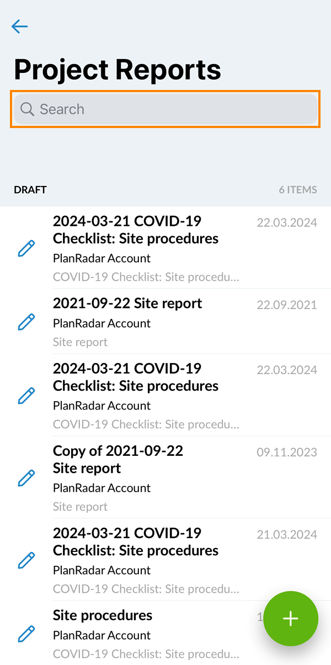Open the 2021-09-22 Site report title

point(127,303)
